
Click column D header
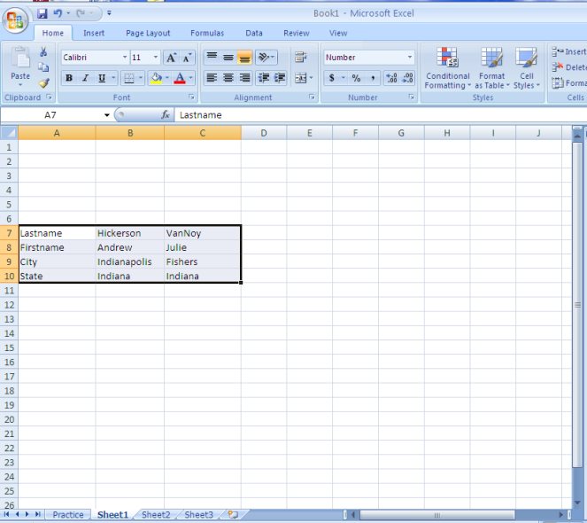pos(264,133)
